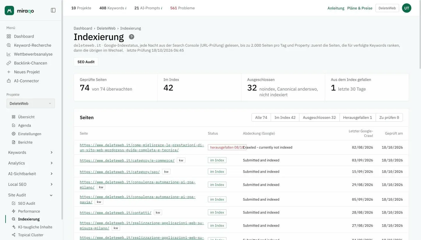Screen dimensions: 421x240
Task: Click the Wettbewerbsanalyse chart icon
Action: click(9, 54)
